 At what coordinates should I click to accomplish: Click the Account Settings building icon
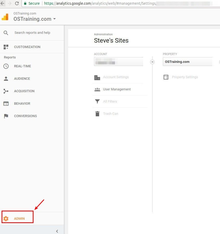97,77
